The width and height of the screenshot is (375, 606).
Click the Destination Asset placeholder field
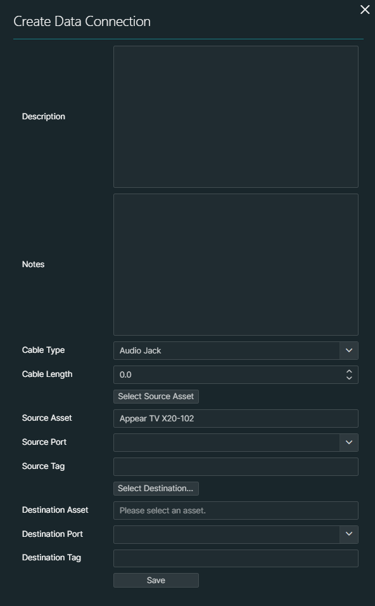point(234,510)
